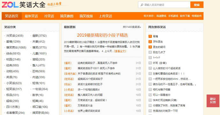220x115 pixels.
Task: Open joke 经典的搞笑段子，真是笑死人不偿命
Action: [x=98, y=63]
